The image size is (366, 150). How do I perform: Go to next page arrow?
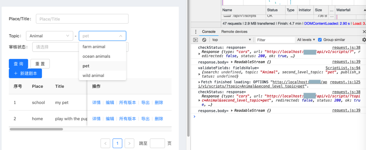click(x=129, y=143)
